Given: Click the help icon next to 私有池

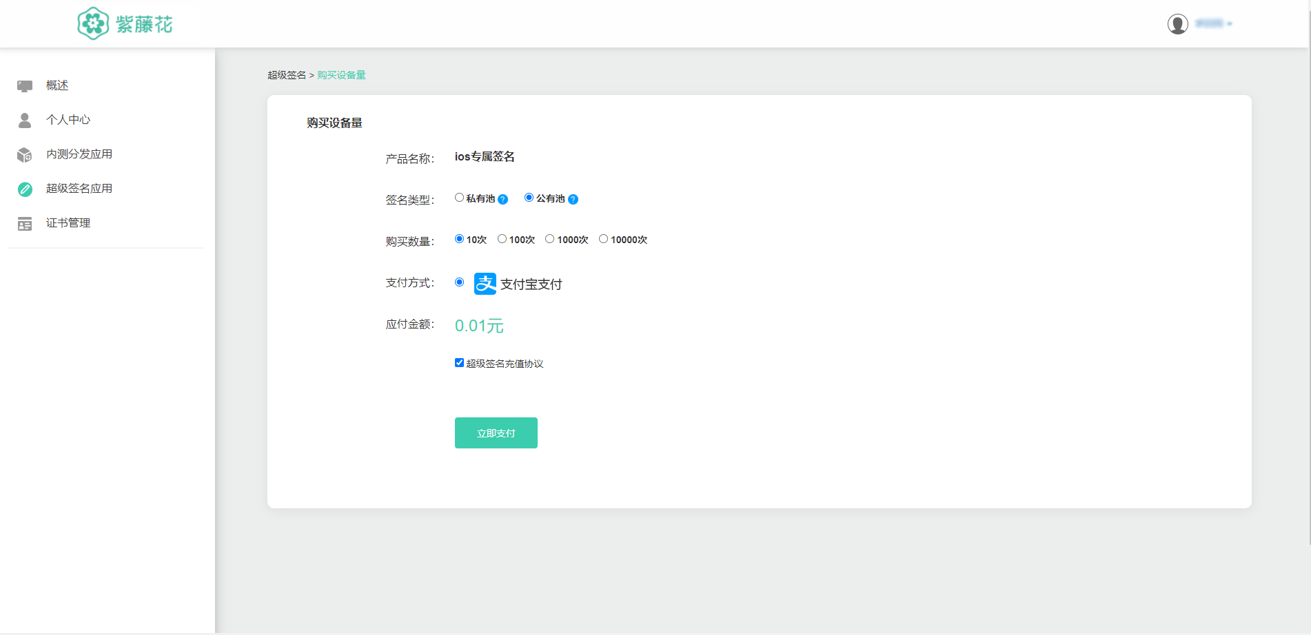Looking at the screenshot, I should [x=502, y=199].
